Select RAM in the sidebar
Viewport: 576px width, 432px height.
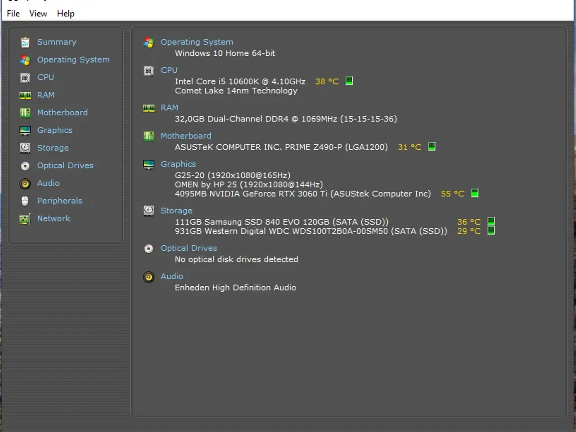pos(46,94)
